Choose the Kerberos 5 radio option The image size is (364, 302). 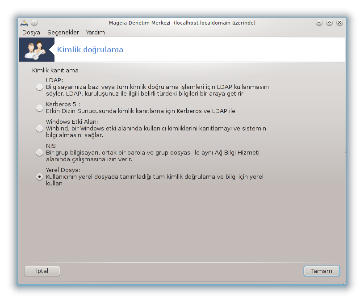coord(39,108)
